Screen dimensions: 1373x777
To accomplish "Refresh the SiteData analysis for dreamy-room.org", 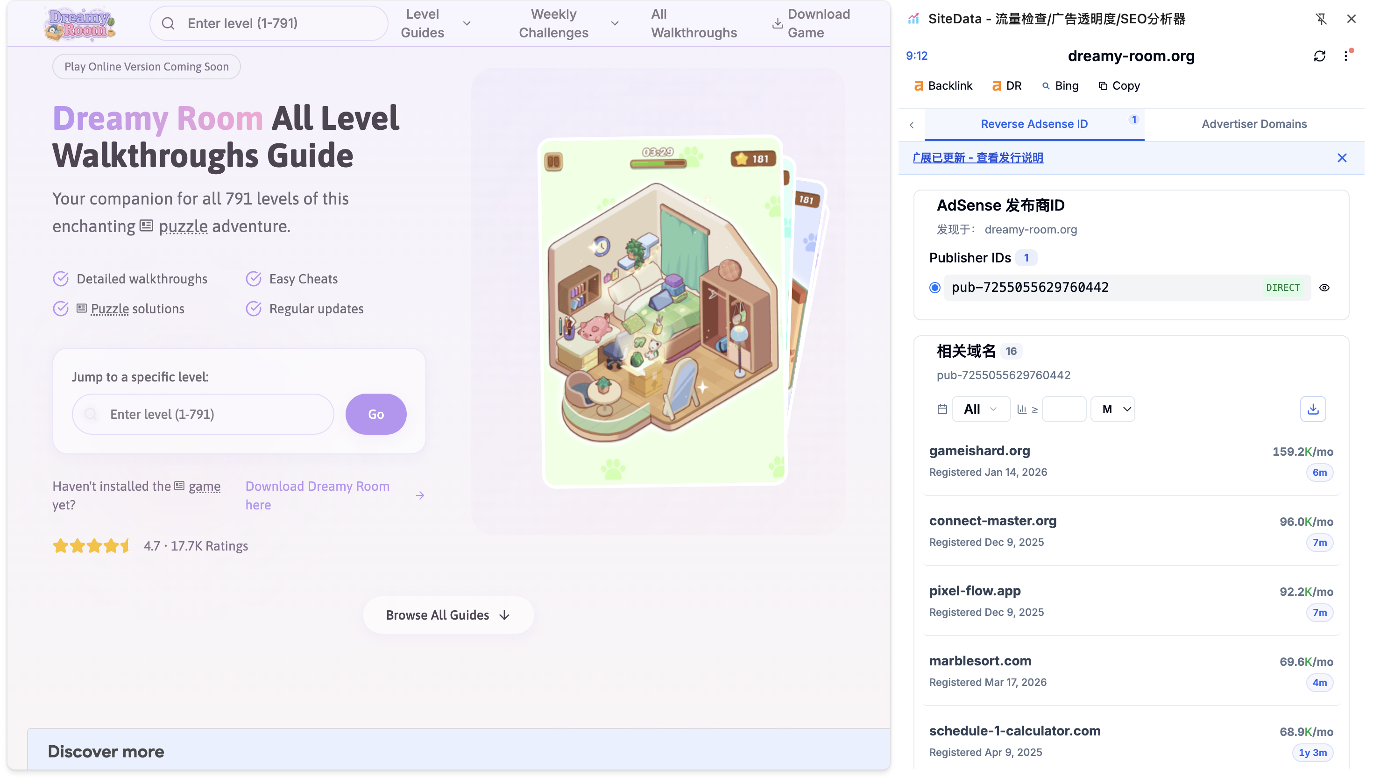I will tap(1319, 56).
